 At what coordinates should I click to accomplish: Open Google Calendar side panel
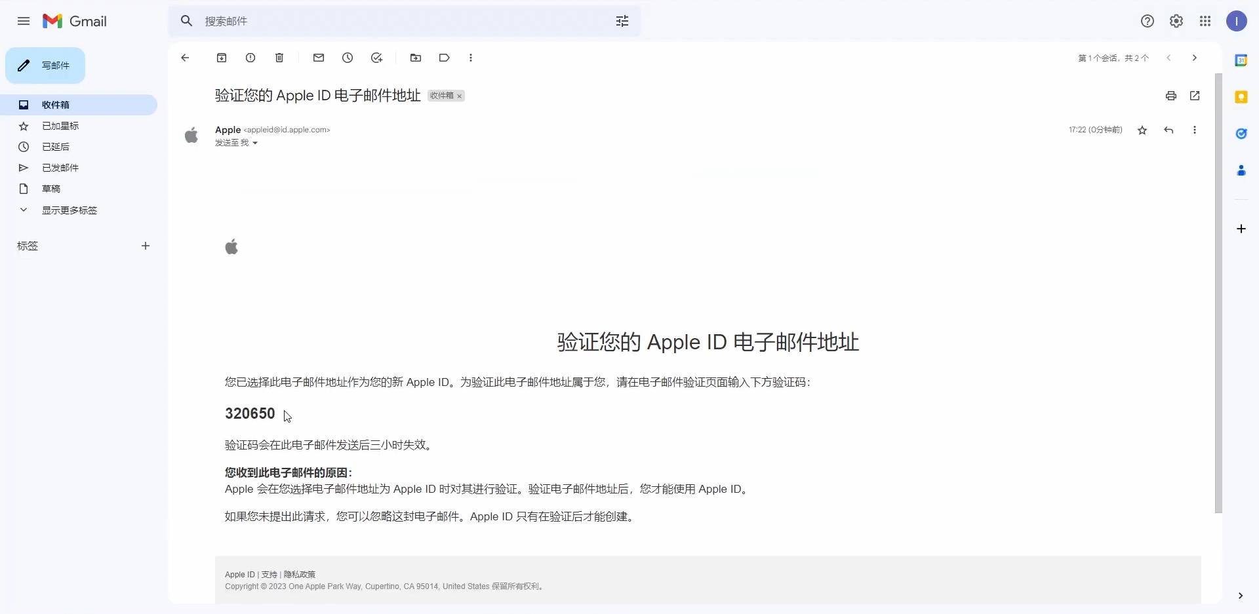point(1241,60)
